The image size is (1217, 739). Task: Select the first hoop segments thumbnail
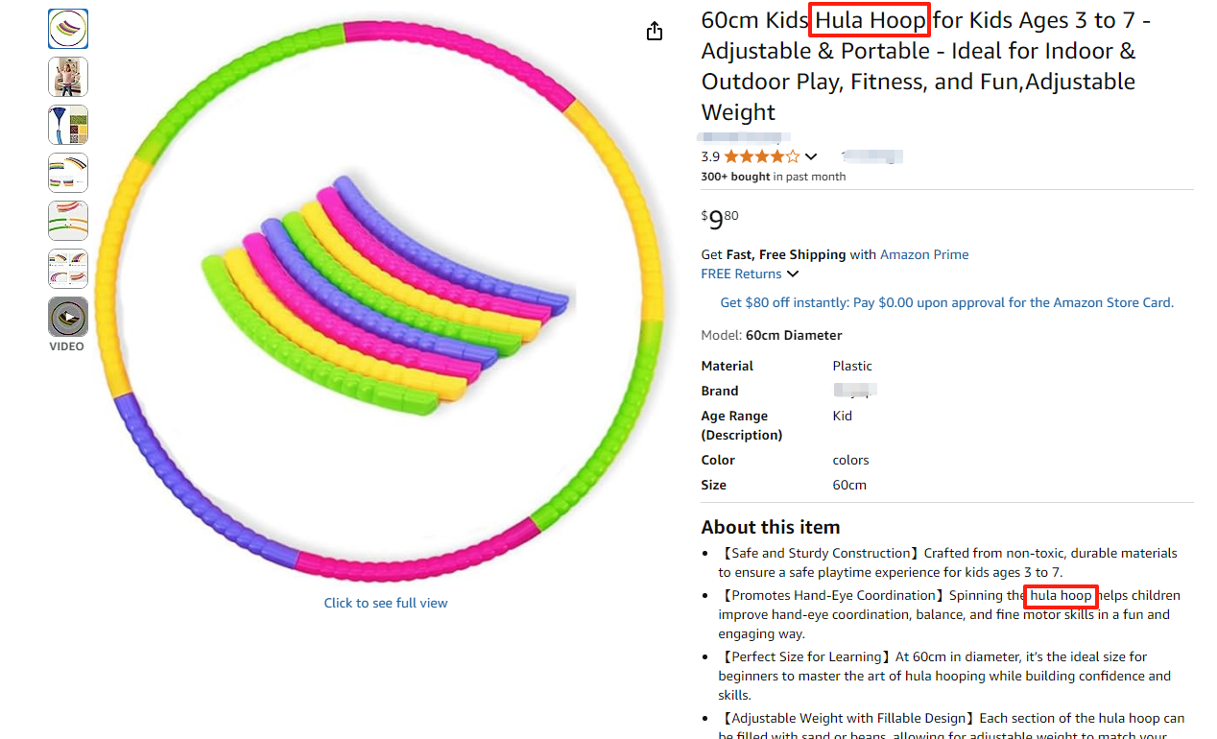click(x=68, y=29)
